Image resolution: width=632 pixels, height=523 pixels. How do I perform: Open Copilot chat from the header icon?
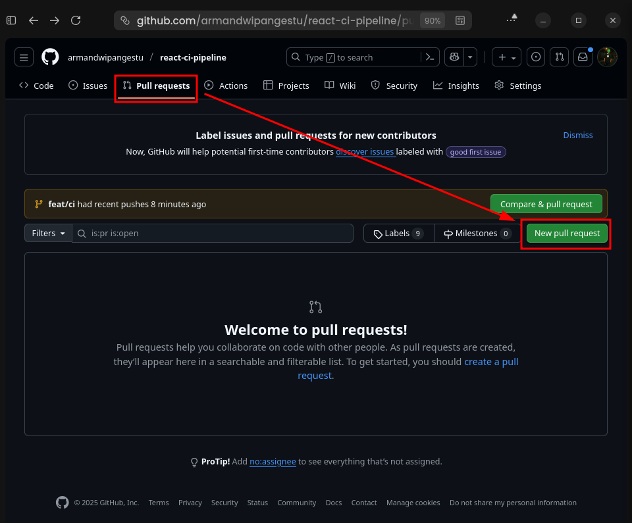point(453,57)
